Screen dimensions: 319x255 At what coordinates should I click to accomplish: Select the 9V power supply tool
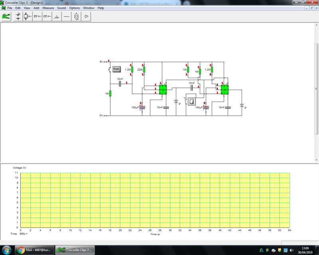[x=36, y=16]
